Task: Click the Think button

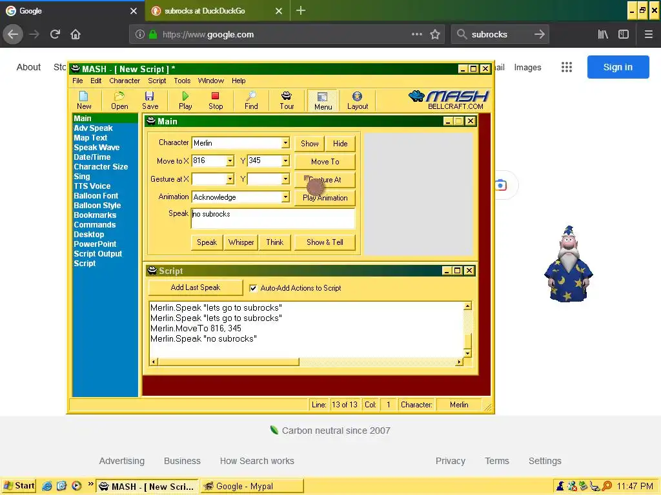Action: pyautogui.click(x=274, y=242)
